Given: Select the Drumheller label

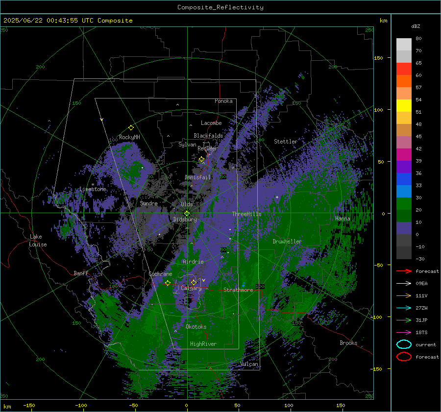Looking at the screenshot, I should 287,242.
